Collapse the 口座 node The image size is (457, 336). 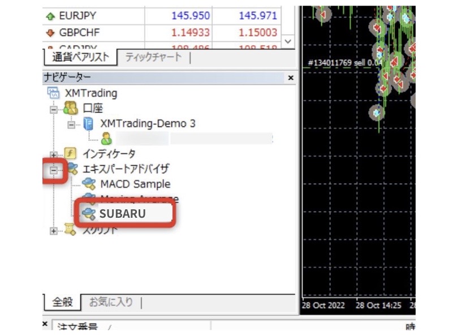pyautogui.click(x=53, y=110)
